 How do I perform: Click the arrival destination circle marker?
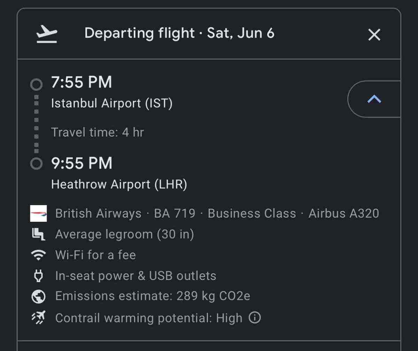[36, 163]
